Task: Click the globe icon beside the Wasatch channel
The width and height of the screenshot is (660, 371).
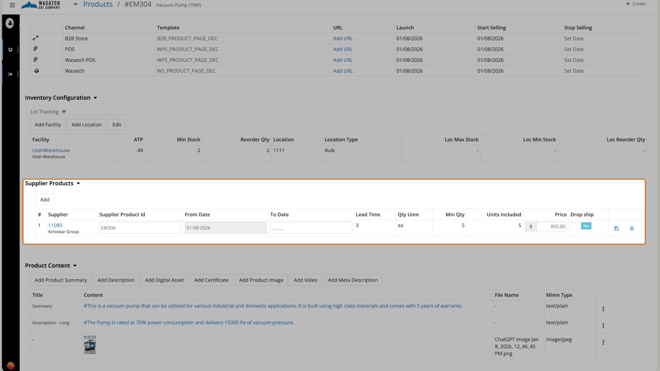Action: tap(36, 70)
